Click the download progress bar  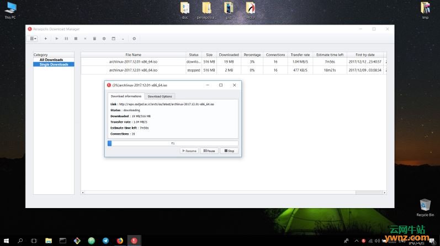pos(173,143)
